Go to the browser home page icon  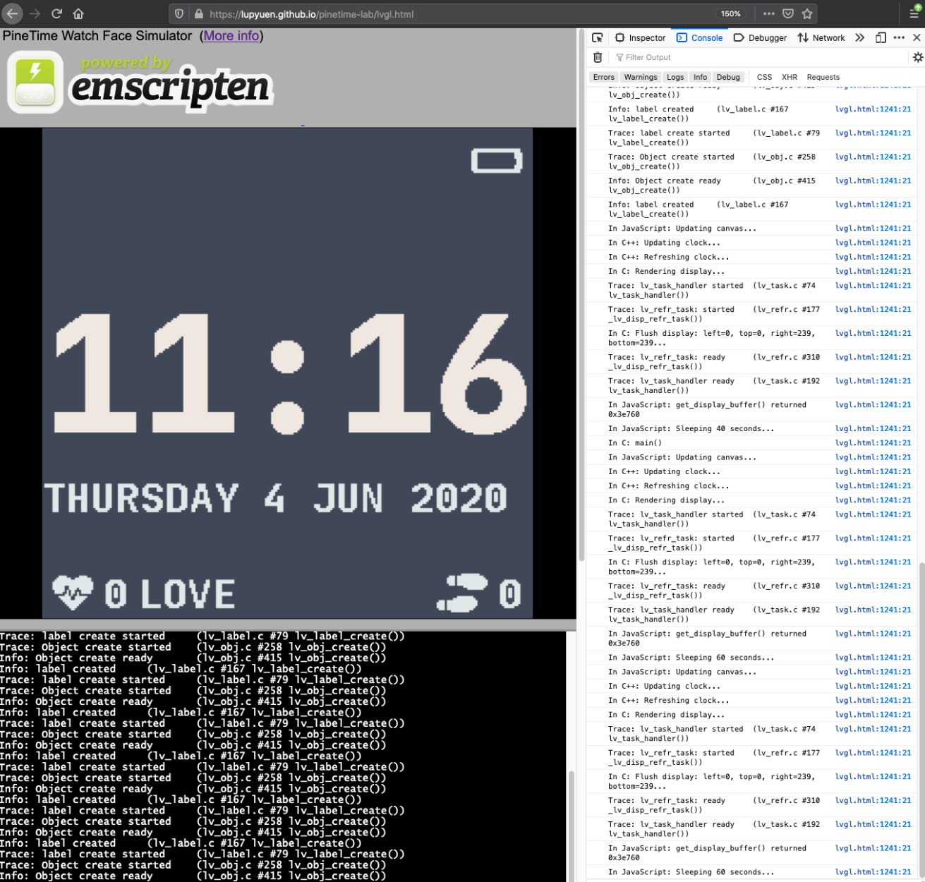[x=78, y=13]
